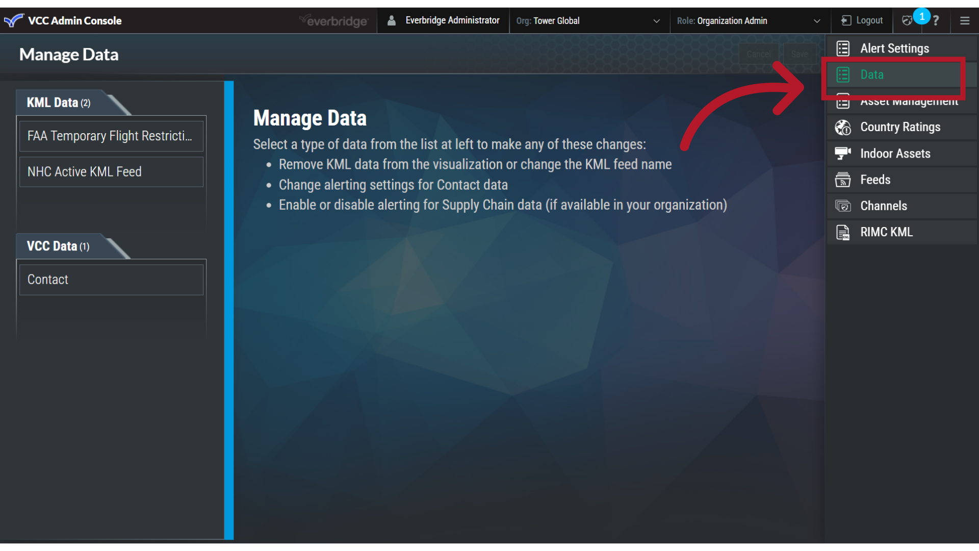Screen dimensions: 979x551
Task: Open the Alert Settings sidebar icon
Action: (843, 48)
